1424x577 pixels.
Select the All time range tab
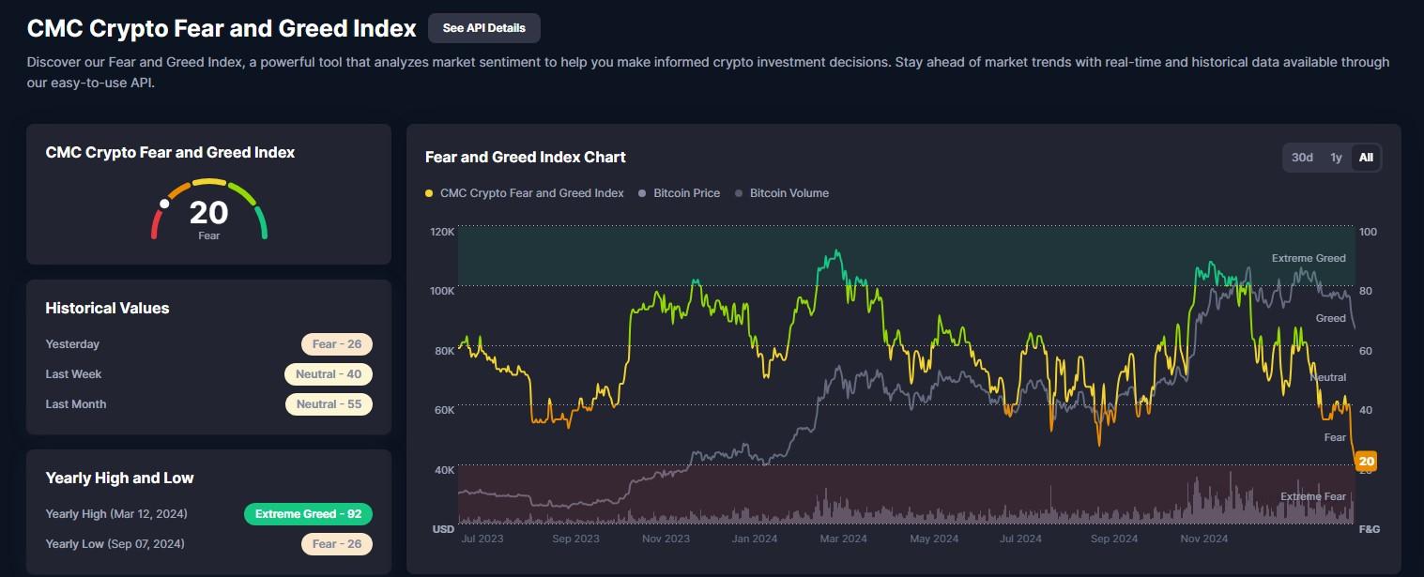tap(1366, 158)
